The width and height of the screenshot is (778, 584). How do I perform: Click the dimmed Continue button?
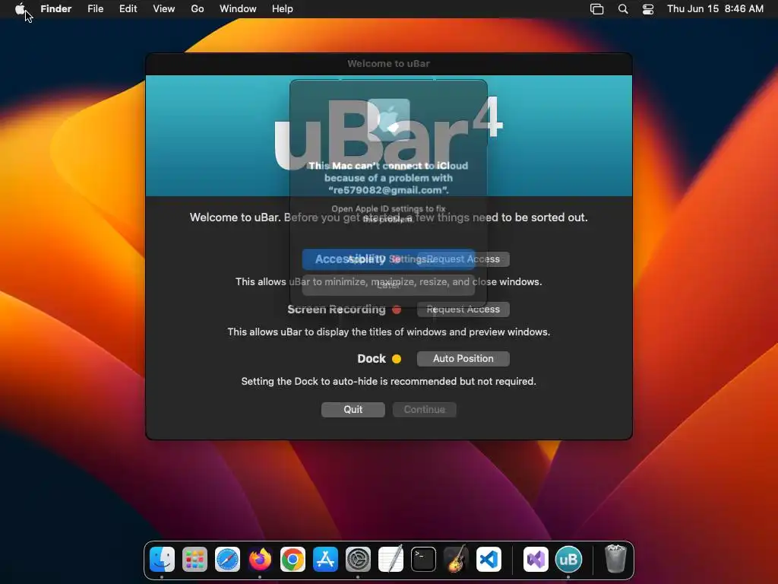pyautogui.click(x=424, y=410)
